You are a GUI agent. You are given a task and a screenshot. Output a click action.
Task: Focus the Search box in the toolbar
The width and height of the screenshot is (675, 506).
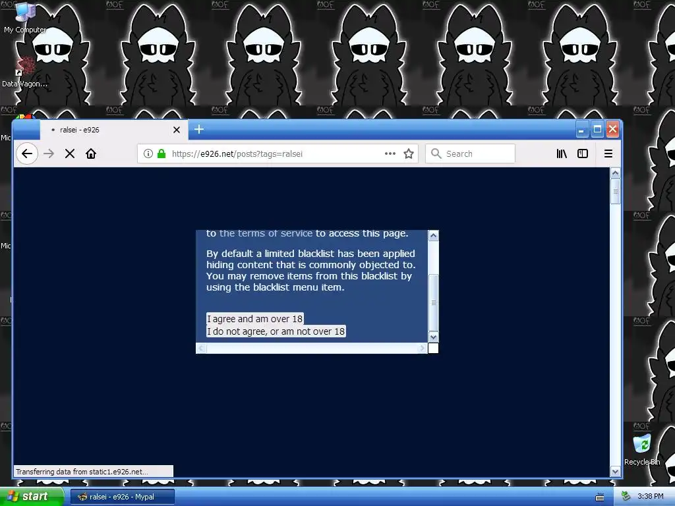coord(470,154)
